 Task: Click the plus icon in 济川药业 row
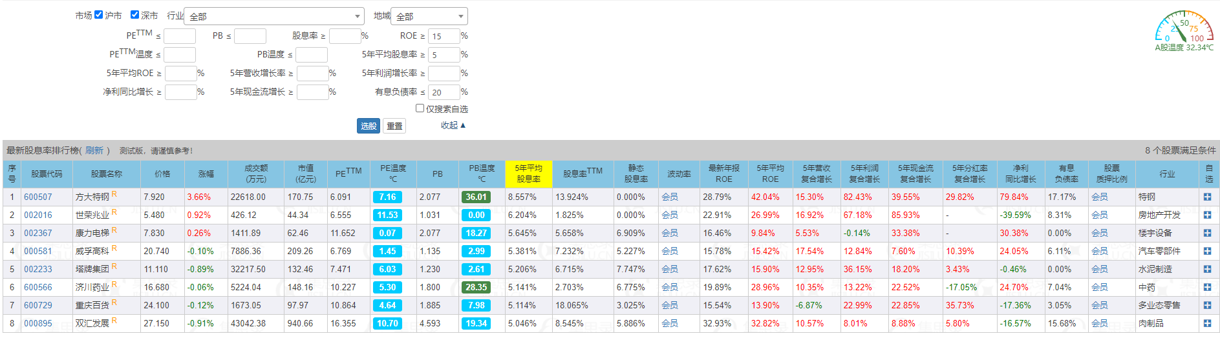1207,288
